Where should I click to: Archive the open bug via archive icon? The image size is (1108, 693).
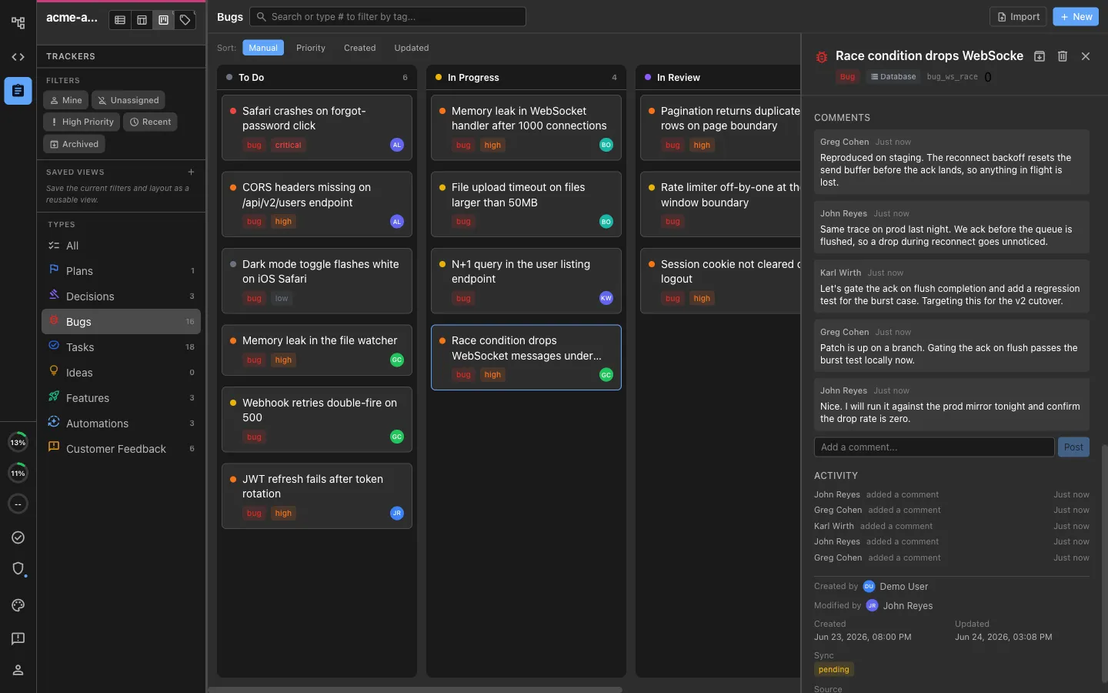point(1040,56)
